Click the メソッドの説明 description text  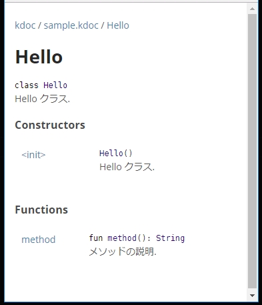tap(123, 252)
